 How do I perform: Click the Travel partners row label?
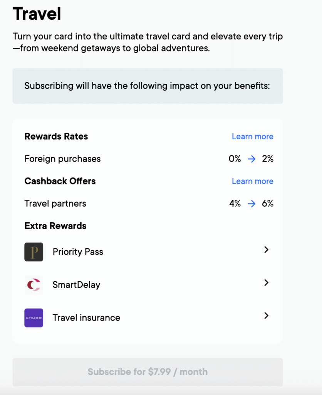55,204
